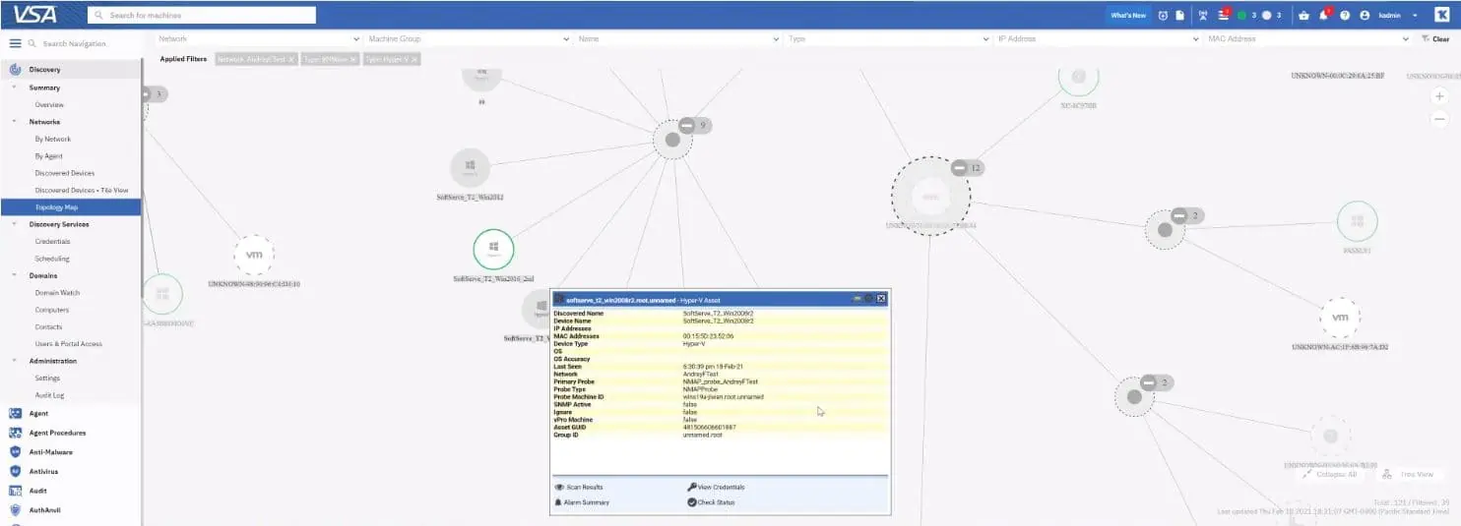The height and width of the screenshot is (526, 1461).
Task: Click the What's New button
Action: click(1128, 15)
